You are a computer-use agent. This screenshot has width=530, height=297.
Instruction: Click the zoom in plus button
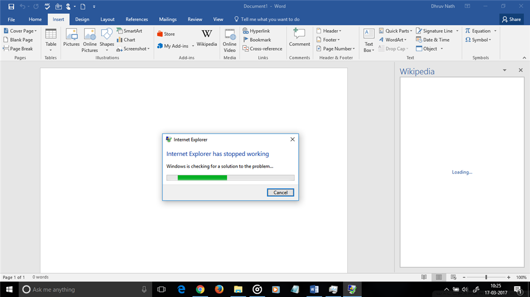[x=509, y=277]
